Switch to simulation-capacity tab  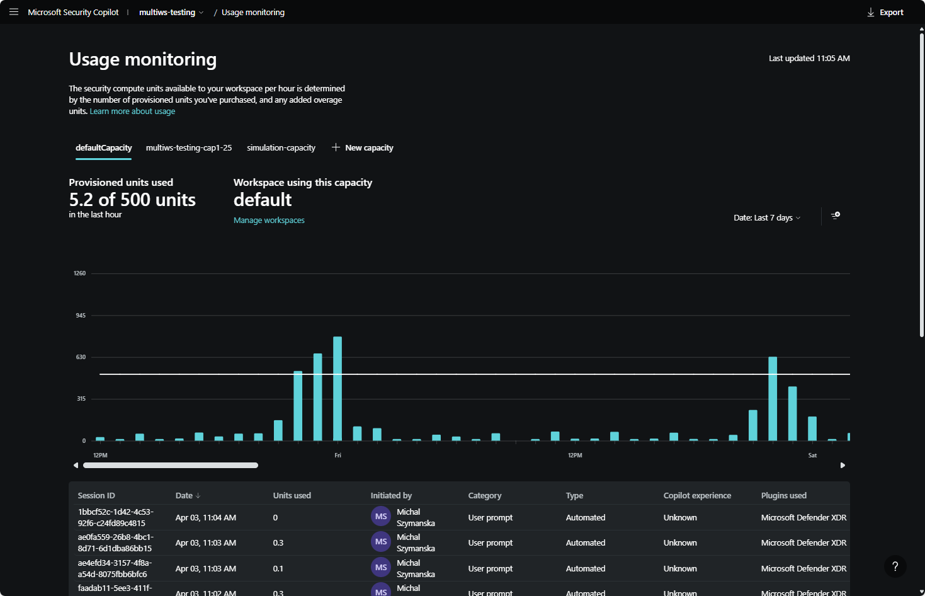point(281,148)
